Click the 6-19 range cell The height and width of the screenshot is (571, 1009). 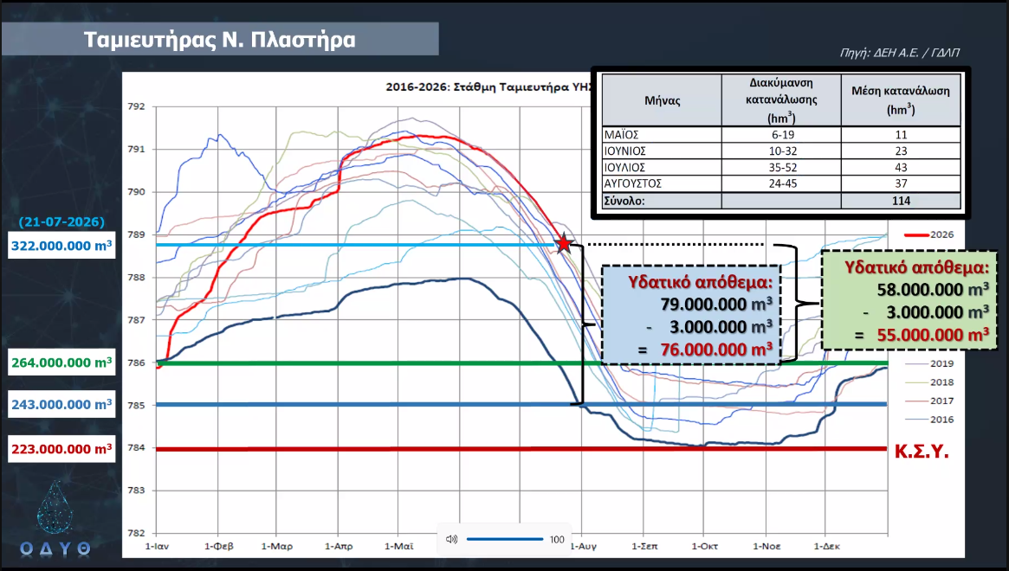tap(782, 134)
